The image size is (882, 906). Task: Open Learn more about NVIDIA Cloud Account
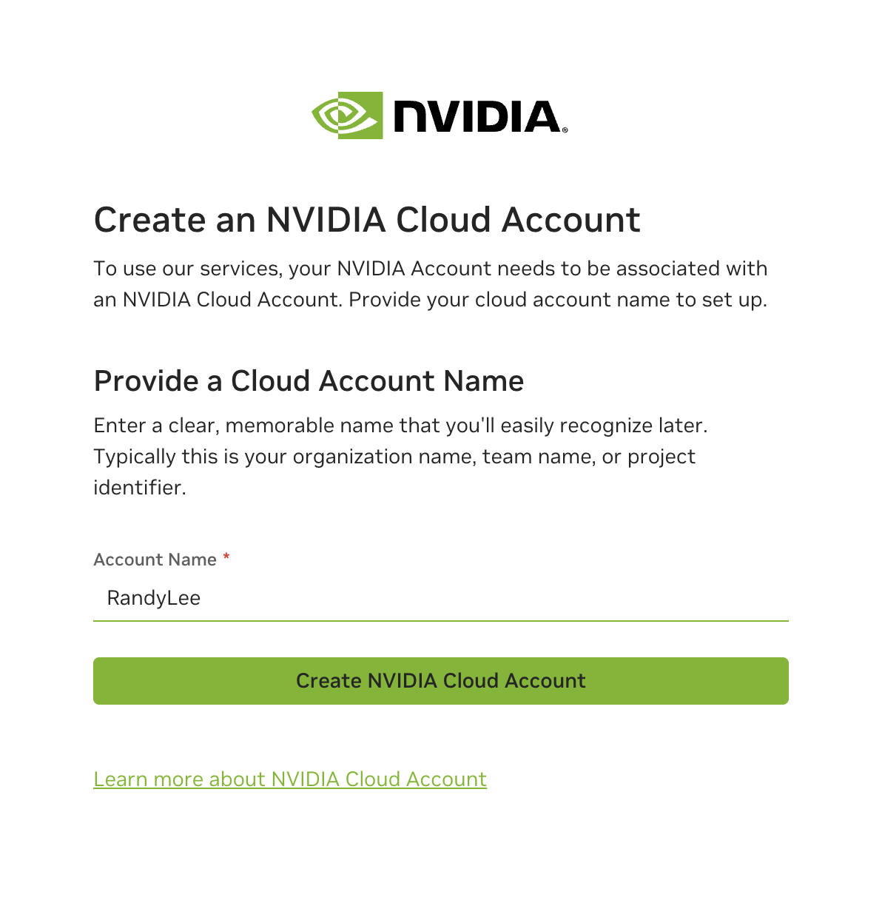point(290,779)
